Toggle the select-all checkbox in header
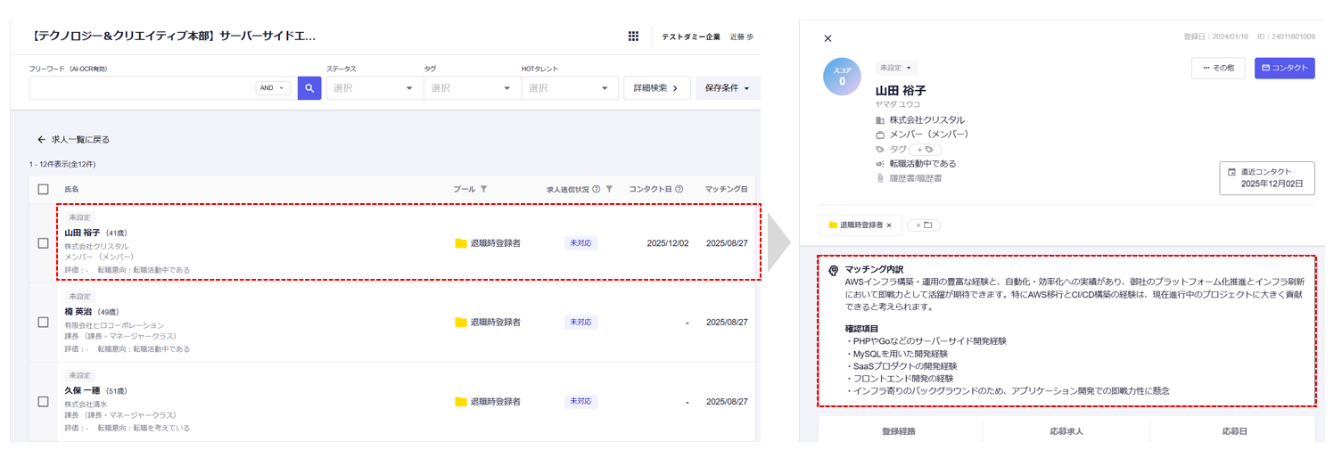Viewport: 1342px width, 458px height. coord(43,189)
